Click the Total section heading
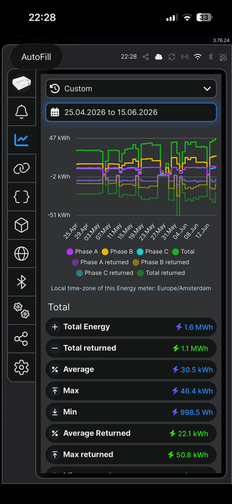The width and height of the screenshot is (232, 504). click(58, 307)
